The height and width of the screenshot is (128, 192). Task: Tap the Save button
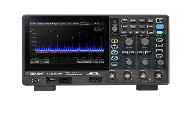pyautogui.click(x=142, y=21)
